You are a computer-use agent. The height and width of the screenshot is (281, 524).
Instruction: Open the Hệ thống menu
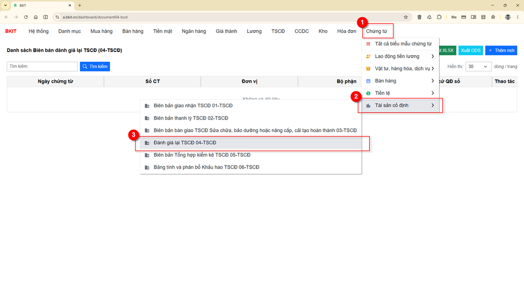38,31
